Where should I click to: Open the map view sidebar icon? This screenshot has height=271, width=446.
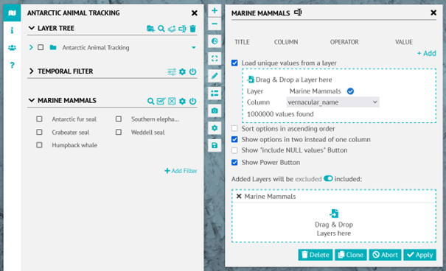pyautogui.click(x=12, y=13)
